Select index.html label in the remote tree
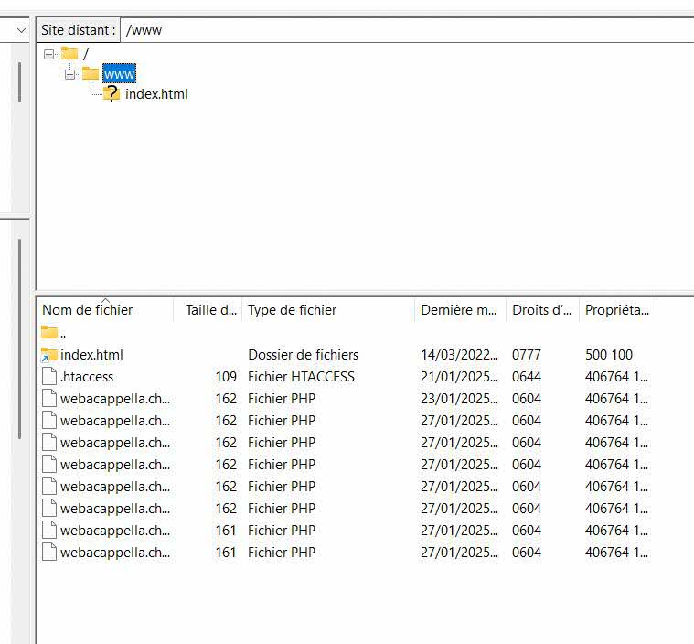This screenshot has height=644, width=694. pos(156,94)
